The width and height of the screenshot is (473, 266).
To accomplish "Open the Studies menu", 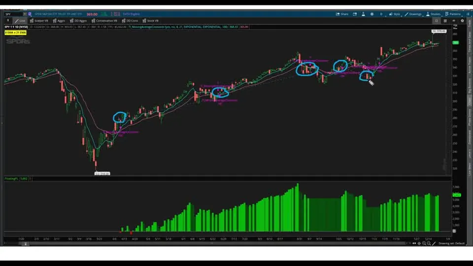I will 434,14.
